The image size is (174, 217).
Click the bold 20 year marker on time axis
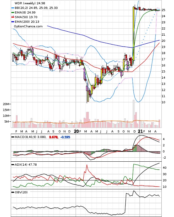[x=77, y=131]
